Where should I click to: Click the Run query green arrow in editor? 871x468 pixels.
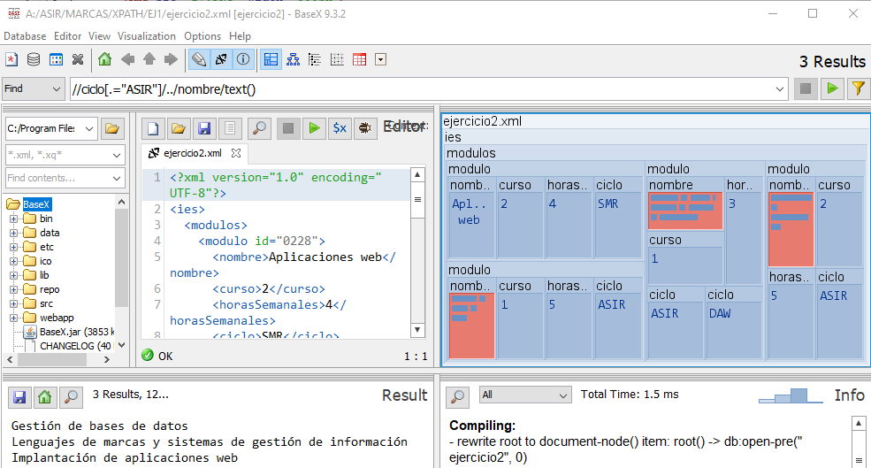[x=313, y=128]
